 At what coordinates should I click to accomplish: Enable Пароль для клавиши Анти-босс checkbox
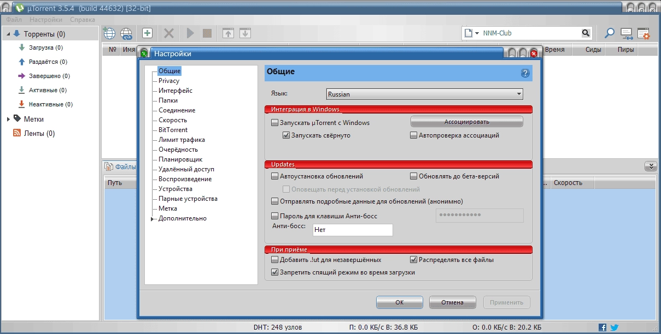[275, 216]
